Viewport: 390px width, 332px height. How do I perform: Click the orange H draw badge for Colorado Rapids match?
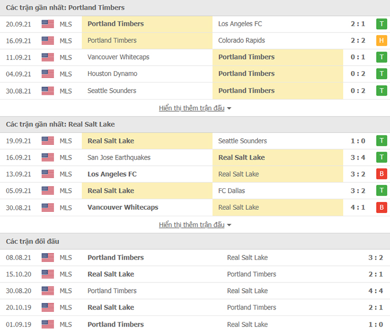pos(381,41)
